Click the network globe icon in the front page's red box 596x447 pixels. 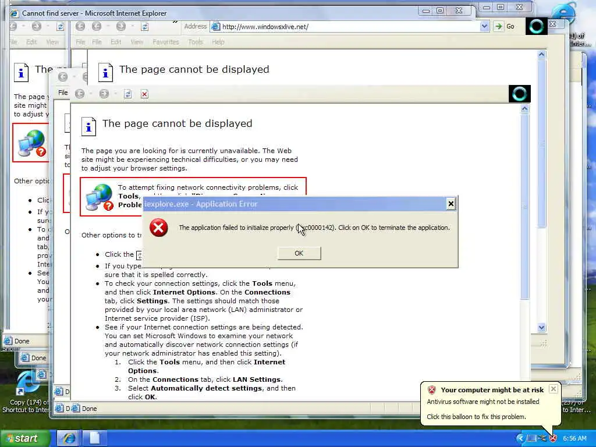(99, 197)
